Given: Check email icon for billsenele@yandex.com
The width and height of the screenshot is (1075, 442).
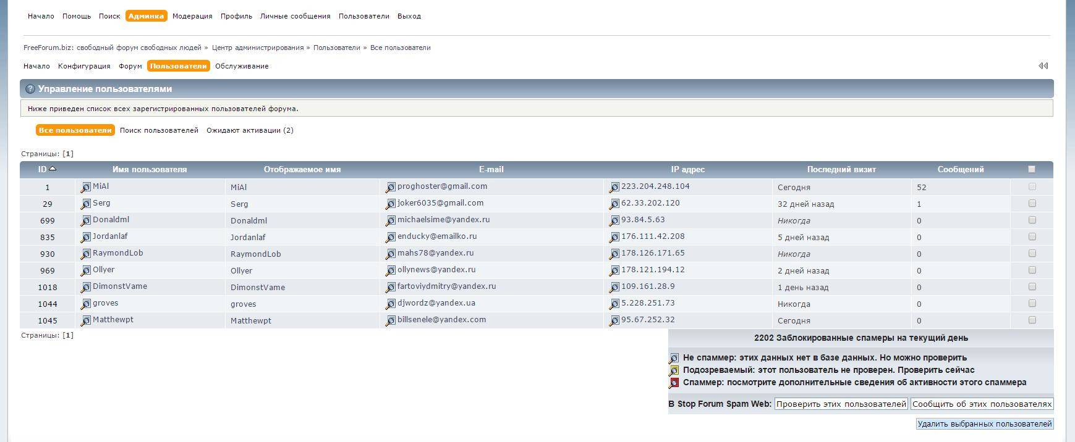Looking at the screenshot, I should tap(391, 320).
